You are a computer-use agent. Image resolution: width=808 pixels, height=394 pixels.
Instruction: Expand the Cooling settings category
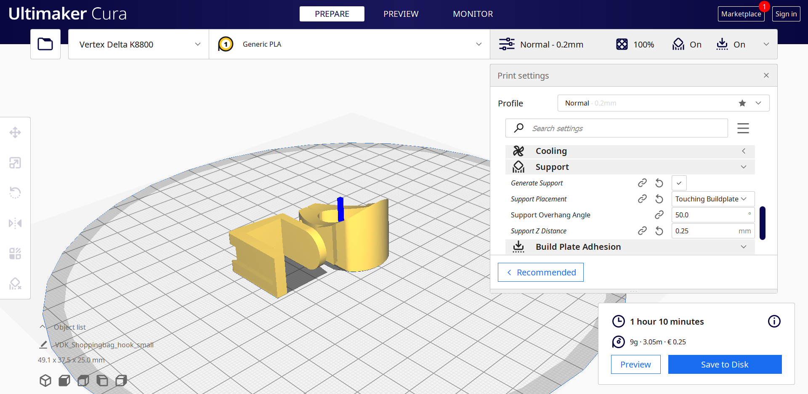click(630, 151)
